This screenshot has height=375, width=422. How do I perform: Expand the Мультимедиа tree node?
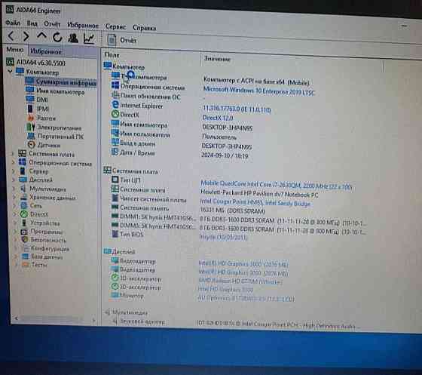tap(14, 189)
